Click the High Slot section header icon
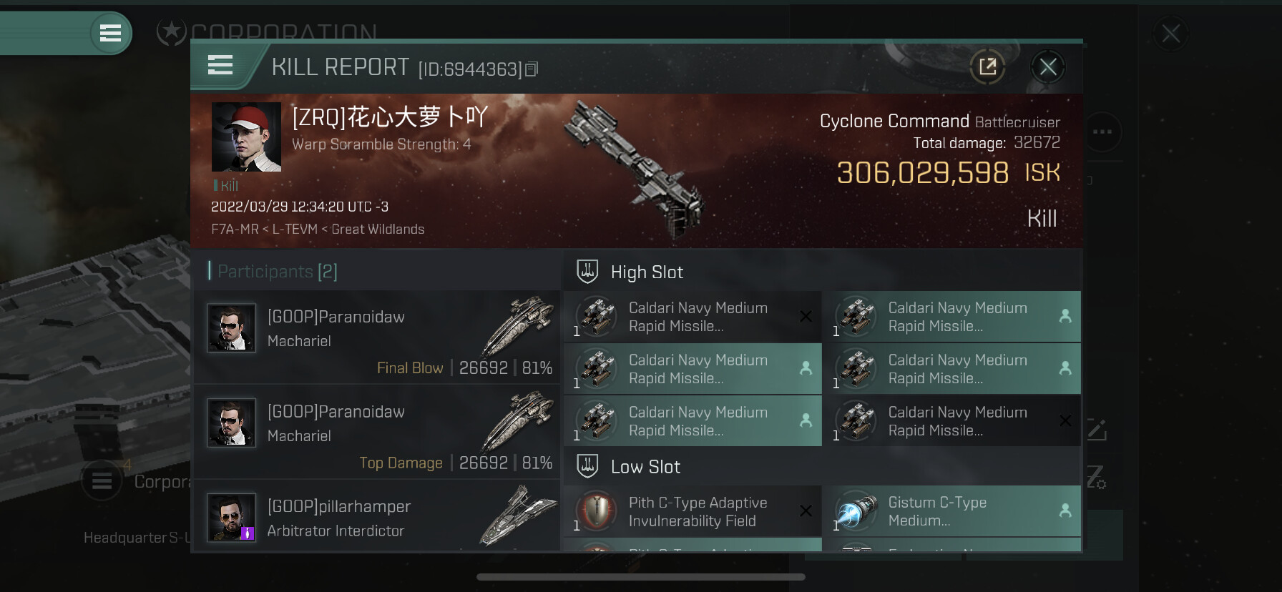 (x=587, y=272)
